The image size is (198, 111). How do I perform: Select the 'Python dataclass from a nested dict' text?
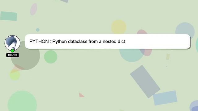[89, 41]
